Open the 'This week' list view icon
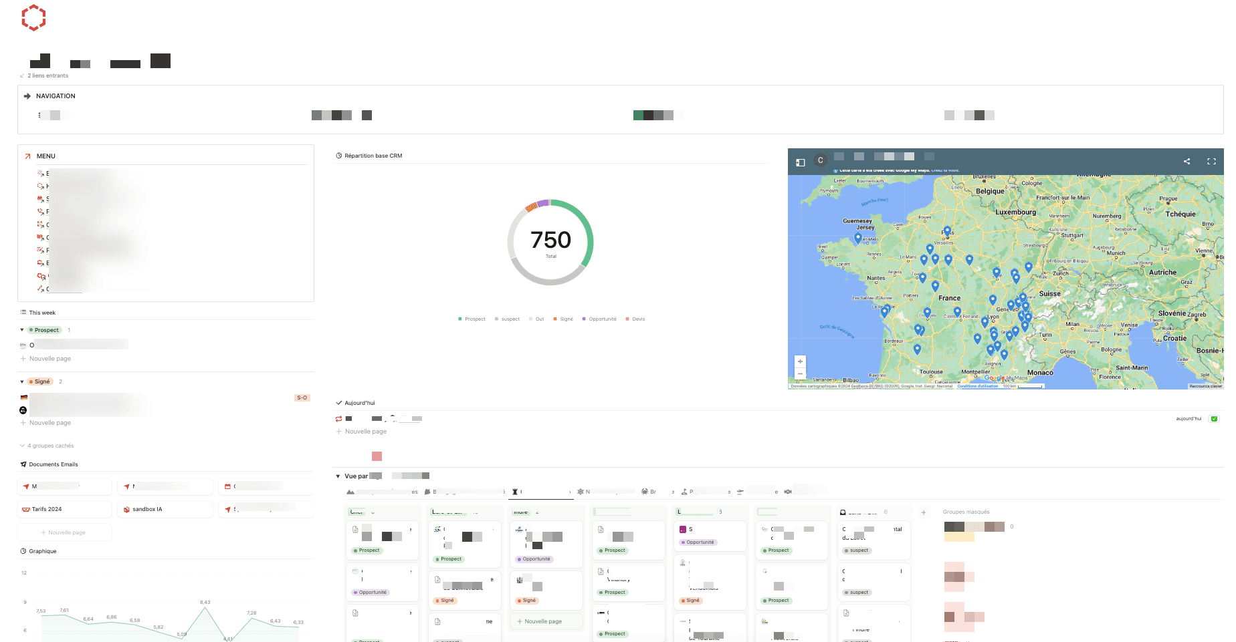The image size is (1236, 642). click(23, 313)
